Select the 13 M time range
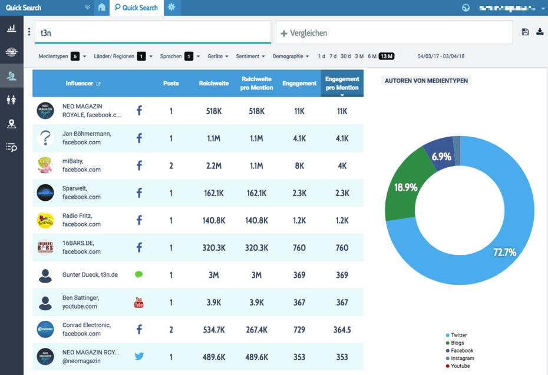 point(387,56)
